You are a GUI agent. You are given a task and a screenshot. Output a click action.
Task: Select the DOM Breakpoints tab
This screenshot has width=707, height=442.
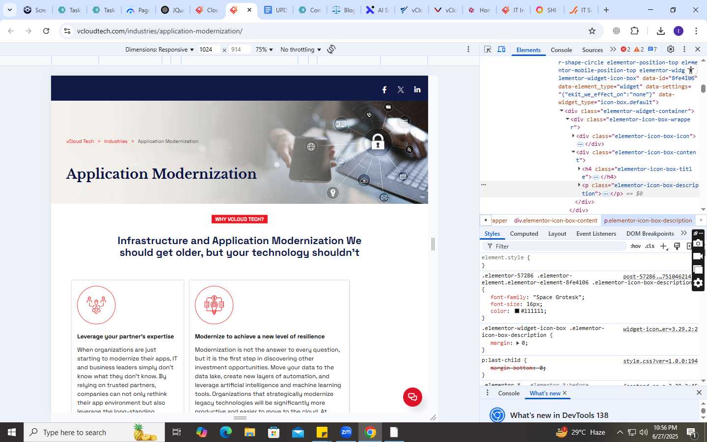click(x=650, y=234)
